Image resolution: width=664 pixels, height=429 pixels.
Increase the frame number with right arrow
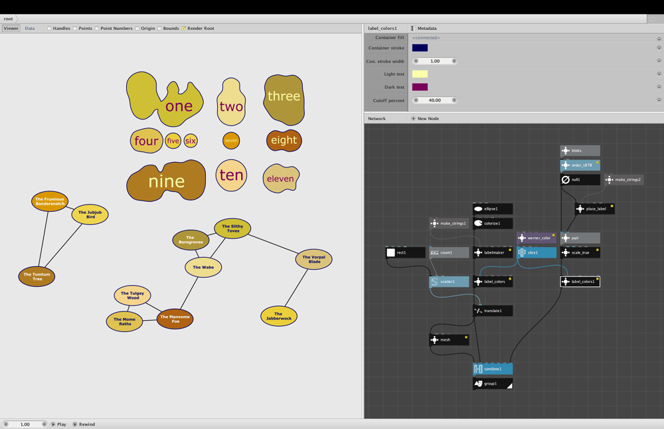(x=44, y=424)
